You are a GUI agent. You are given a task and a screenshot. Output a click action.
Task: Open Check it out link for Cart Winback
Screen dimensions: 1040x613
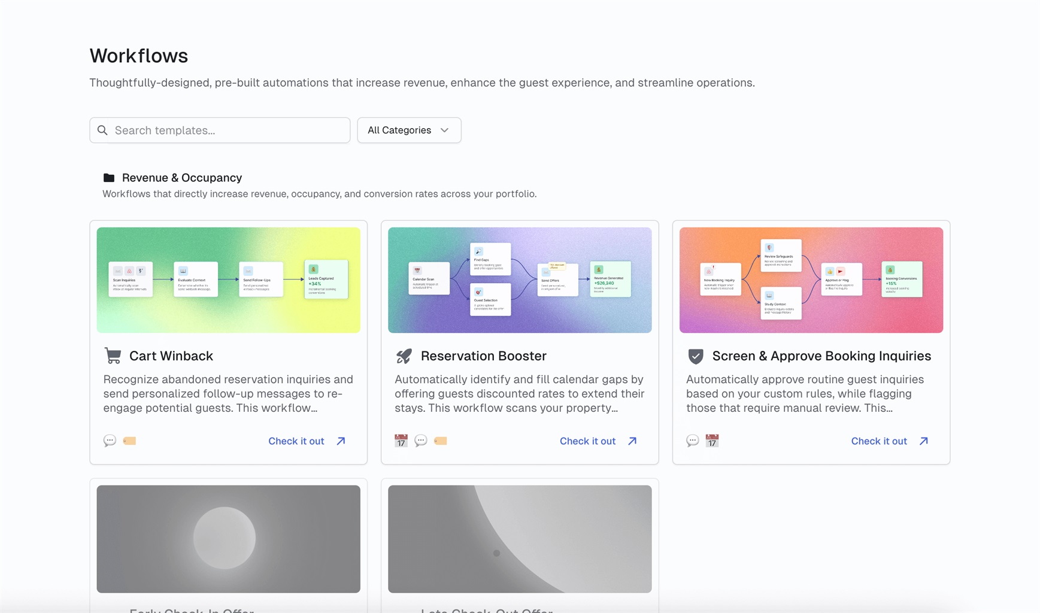(x=307, y=441)
